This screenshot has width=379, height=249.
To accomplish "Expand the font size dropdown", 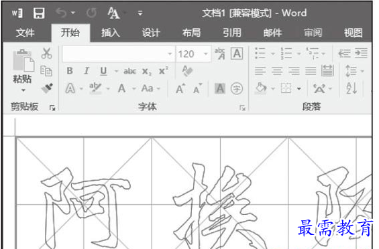I will coord(206,54).
